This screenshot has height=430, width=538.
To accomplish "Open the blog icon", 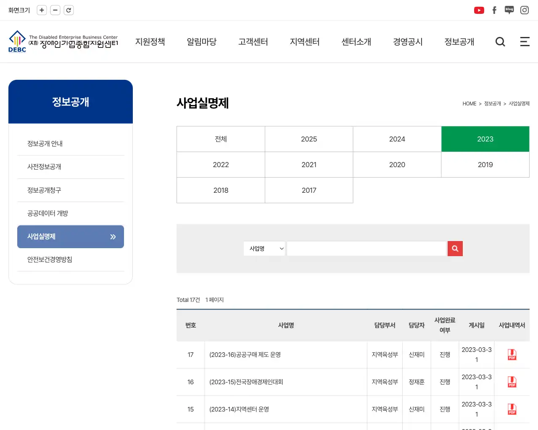I will click(x=509, y=10).
